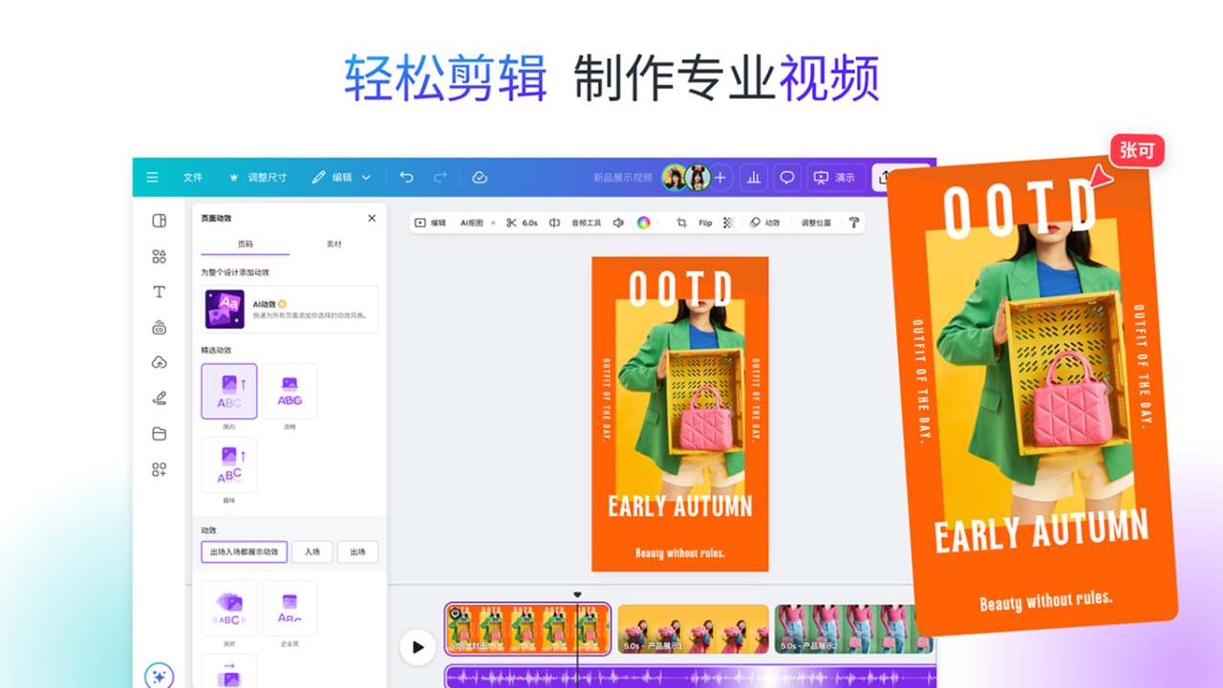Screen dimensions: 1223x688
Task: Expand the hamburger menu at top left
Action: click(x=152, y=177)
